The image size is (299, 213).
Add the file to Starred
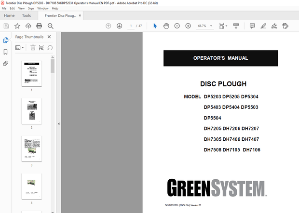coord(17,26)
